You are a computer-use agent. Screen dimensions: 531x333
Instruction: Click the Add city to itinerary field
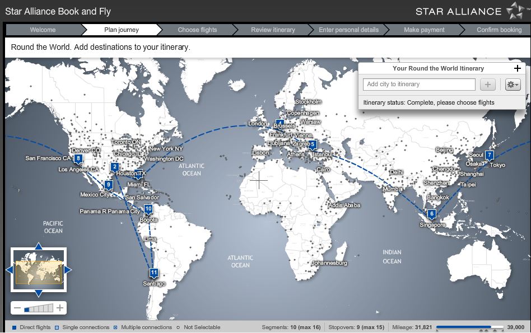coord(419,85)
